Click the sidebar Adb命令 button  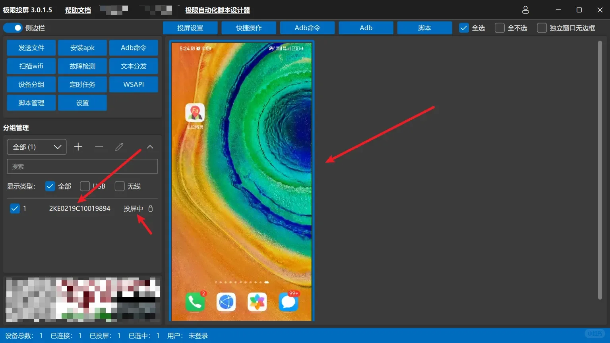[134, 48]
